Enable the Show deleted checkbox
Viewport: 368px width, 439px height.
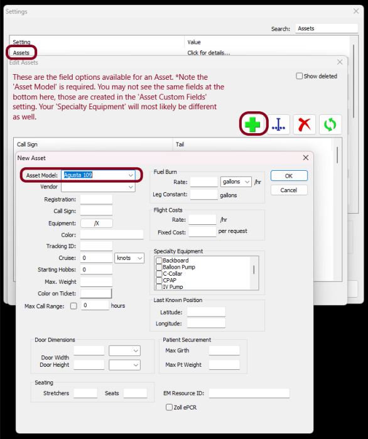click(x=299, y=76)
